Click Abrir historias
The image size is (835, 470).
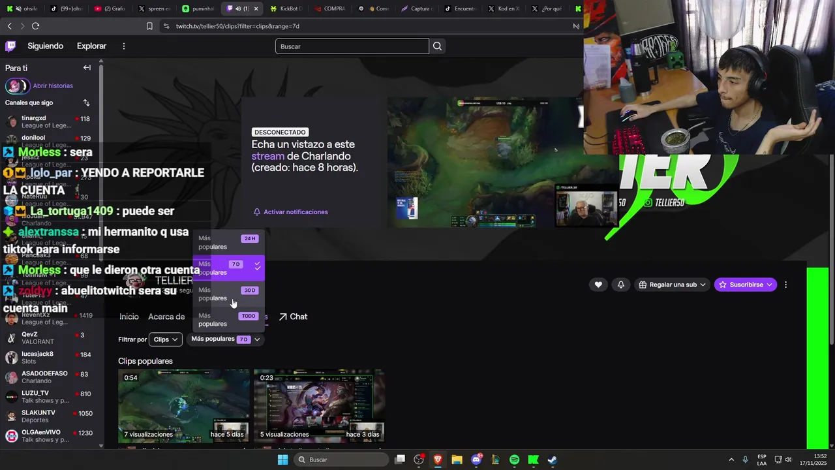coord(53,86)
